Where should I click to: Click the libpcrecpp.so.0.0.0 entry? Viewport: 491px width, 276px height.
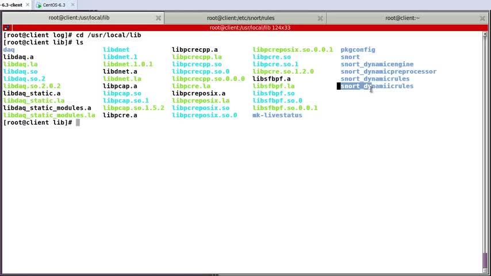(x=208, y=79)
